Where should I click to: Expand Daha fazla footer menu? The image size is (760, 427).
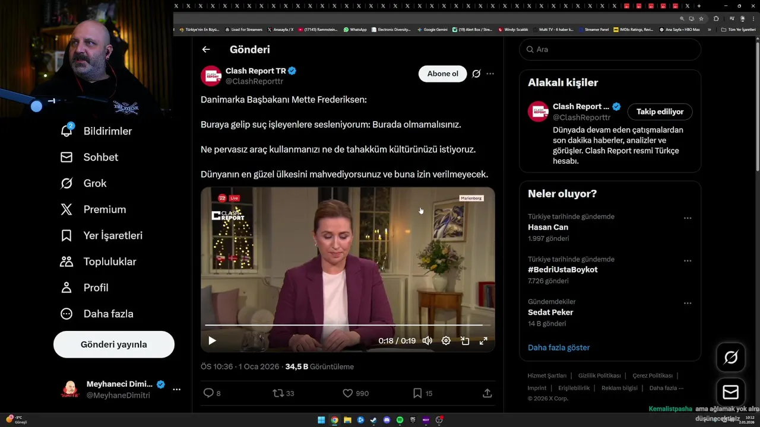pyautogui.click(x=666, y=388)
